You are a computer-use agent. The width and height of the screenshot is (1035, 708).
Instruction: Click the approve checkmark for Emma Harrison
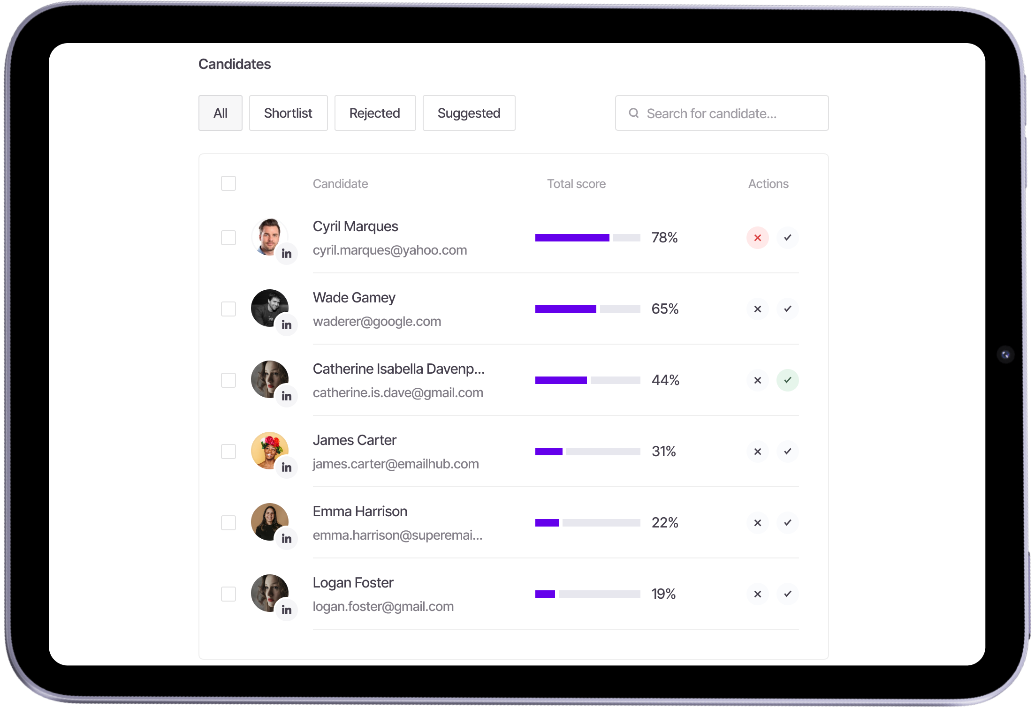pyautogui.click(x=787, y=523)
